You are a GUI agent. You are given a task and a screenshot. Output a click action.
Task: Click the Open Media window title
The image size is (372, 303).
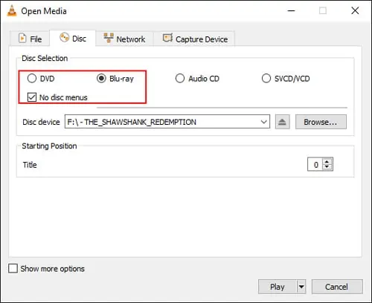click(x=44, y=11)
